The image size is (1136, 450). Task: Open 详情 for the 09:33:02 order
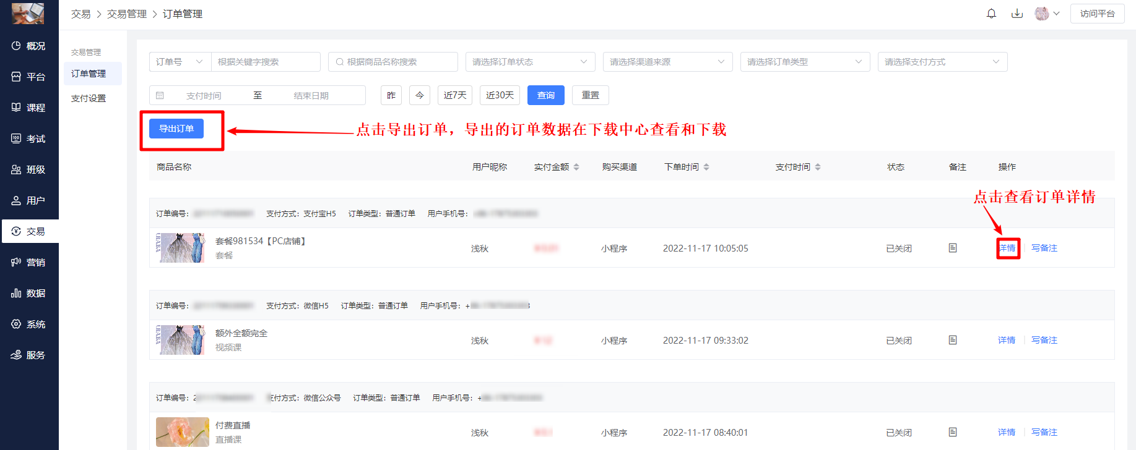coord(1007,340)
